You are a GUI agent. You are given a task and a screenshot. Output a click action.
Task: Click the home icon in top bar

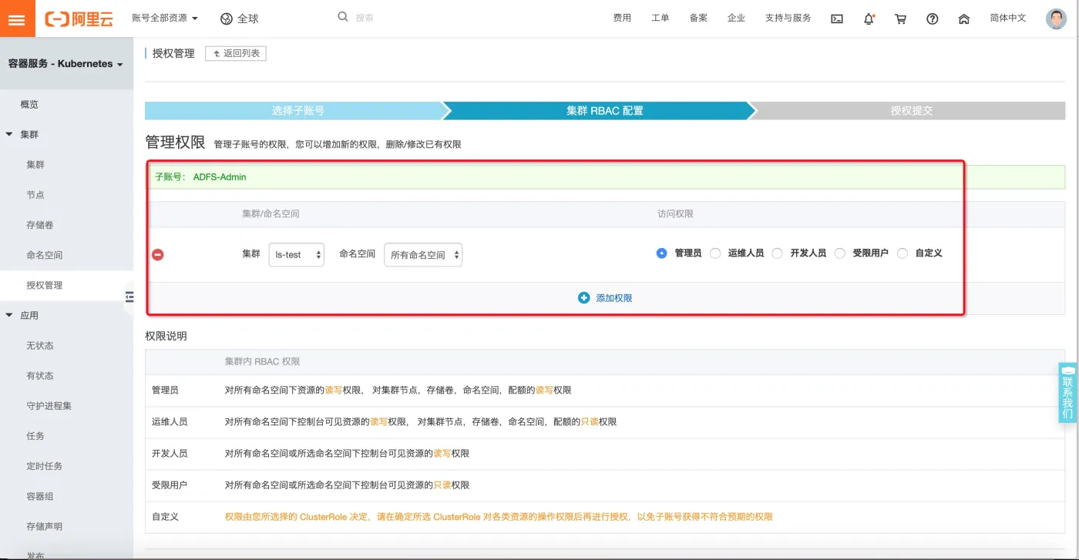tap(963, 18)
